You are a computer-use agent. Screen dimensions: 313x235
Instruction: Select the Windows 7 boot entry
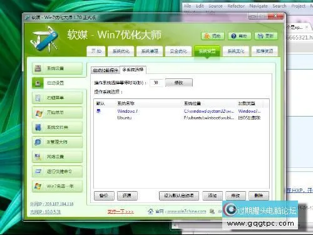(x=181, y=111)
